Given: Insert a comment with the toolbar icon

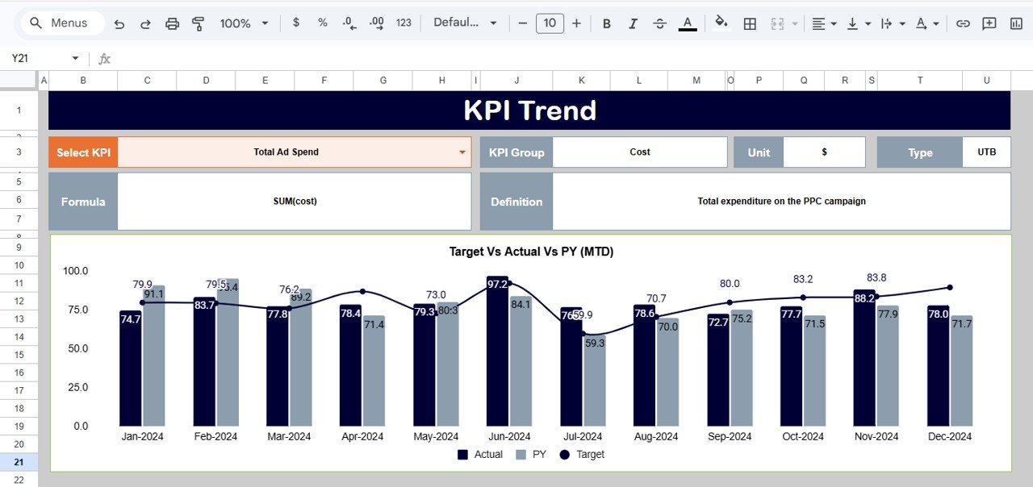Looking at the screenshot, I should coord(989,23).
